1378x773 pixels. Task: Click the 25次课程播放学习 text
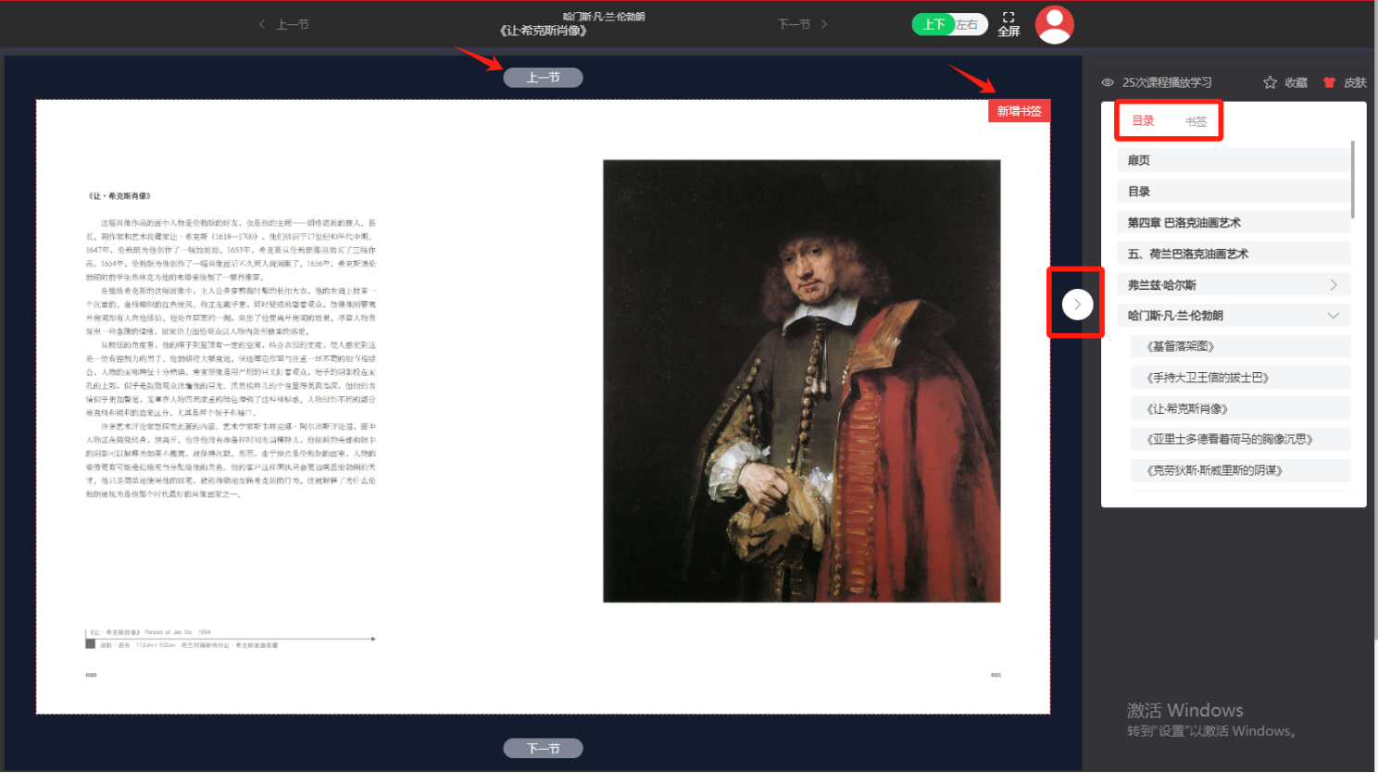click(x=1167, y=82)
